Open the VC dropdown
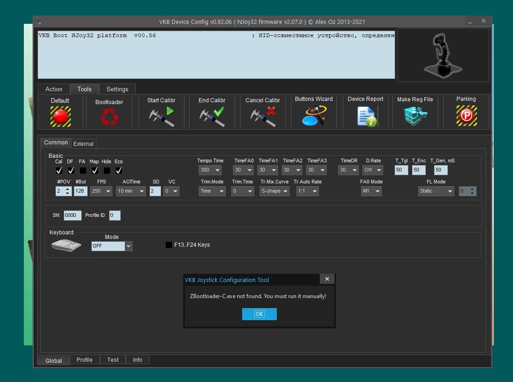 (x=172, y=191)
